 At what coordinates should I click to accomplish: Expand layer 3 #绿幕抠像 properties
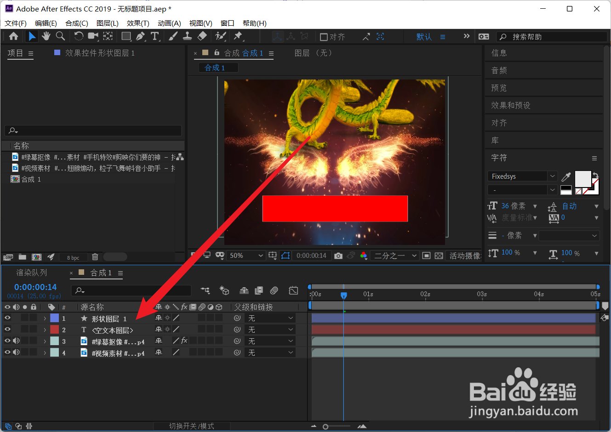coord(45,341)
